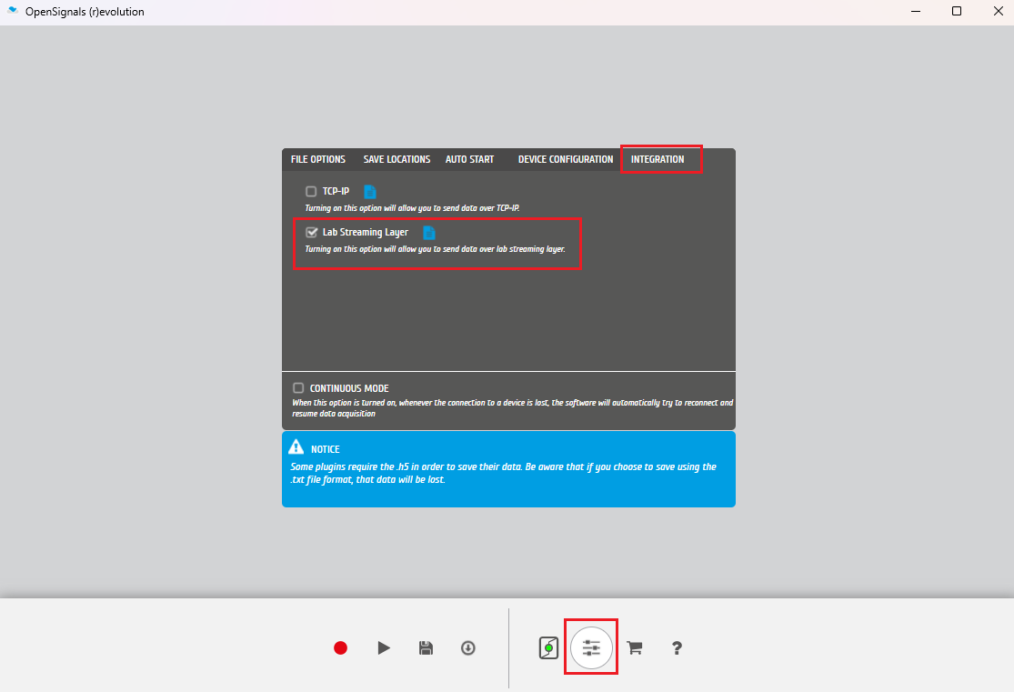
Task: Open TCP-IP documentation file icon
Action: (370, 192)
